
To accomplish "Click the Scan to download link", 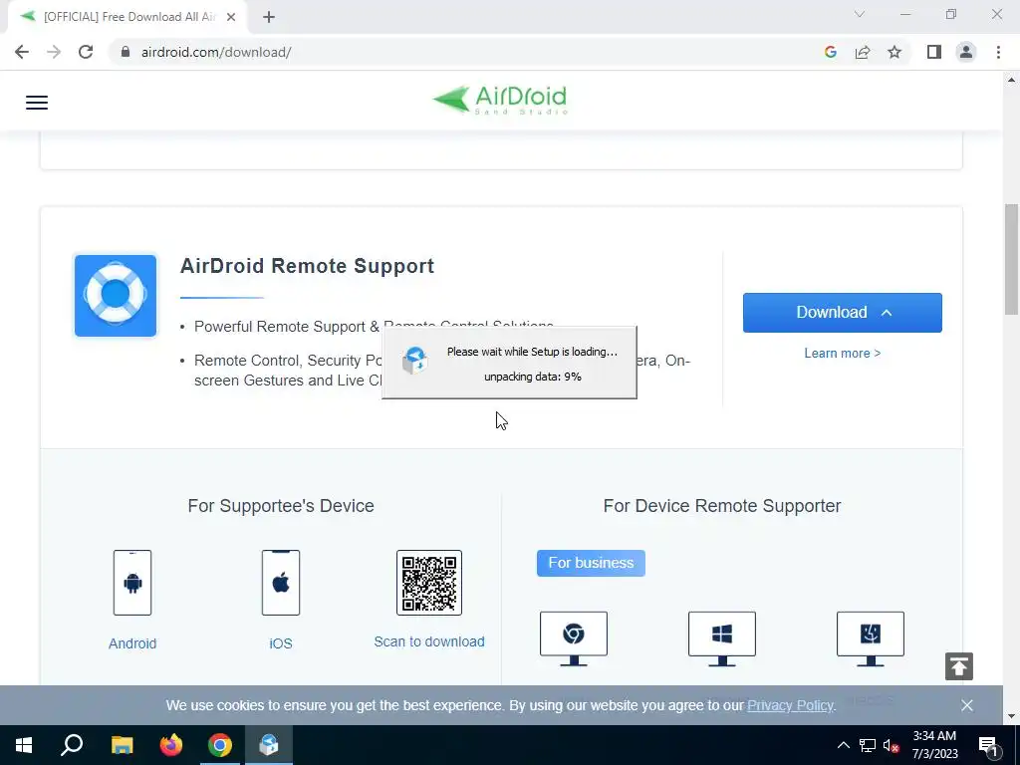I will [x=429, y=641].
